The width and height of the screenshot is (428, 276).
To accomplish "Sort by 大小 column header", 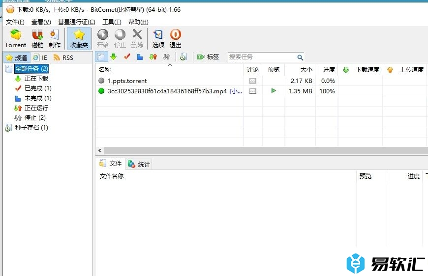I will 300,70.
